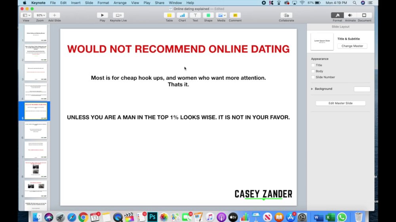Open Safari from the Dock

tap(72, 217)
